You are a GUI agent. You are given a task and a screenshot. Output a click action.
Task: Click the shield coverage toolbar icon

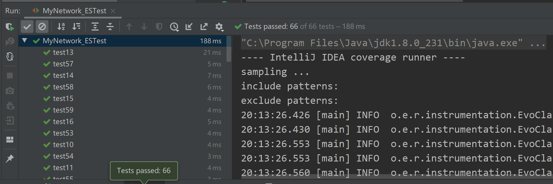[159, 27]
